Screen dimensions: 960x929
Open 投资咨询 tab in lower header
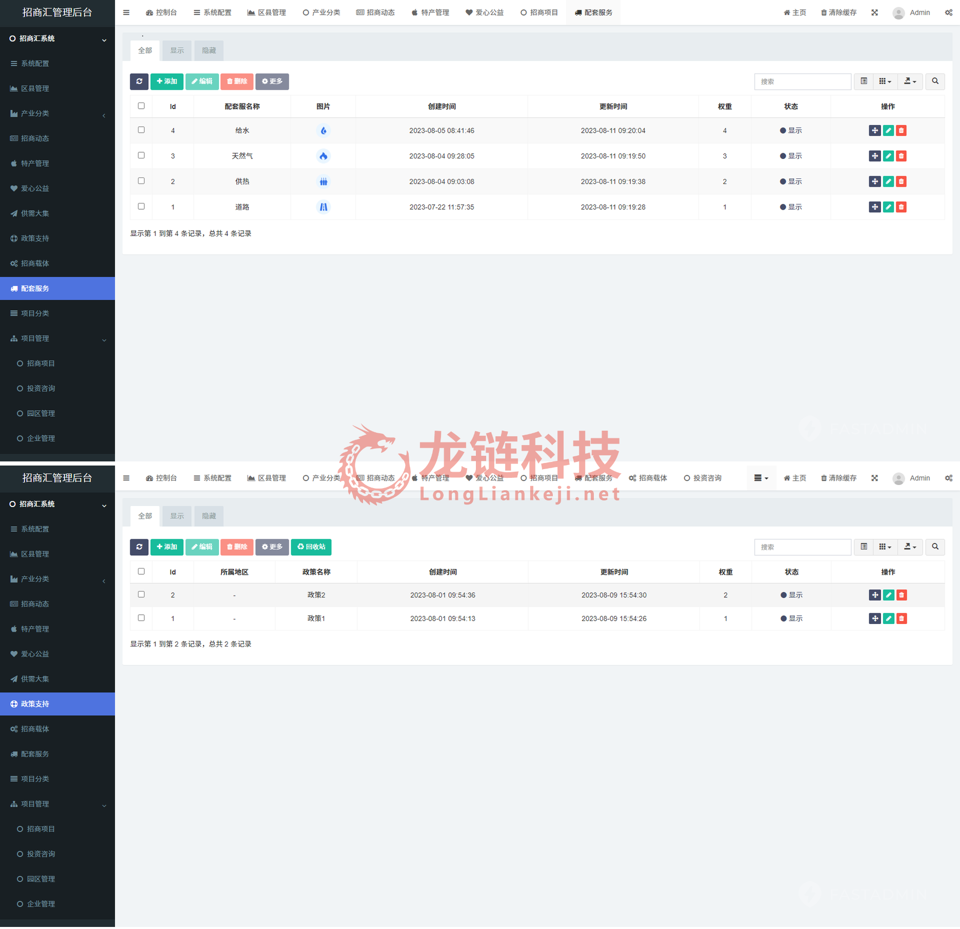tap(703, 478)
